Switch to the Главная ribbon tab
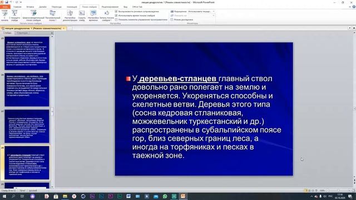Viewport: 356px width, 200px height. pyautogui.click(x=17, y=7)
